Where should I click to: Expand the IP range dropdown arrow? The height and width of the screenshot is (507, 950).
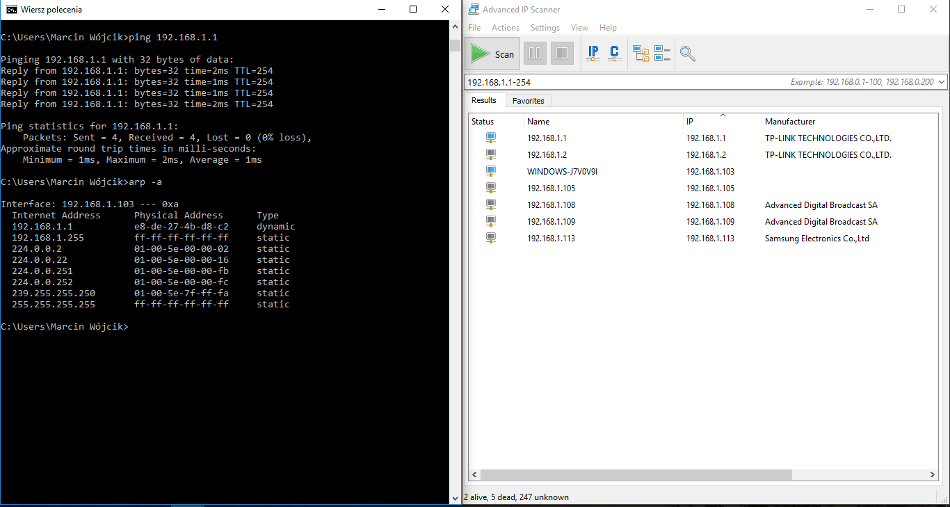[x=942, y=82]
